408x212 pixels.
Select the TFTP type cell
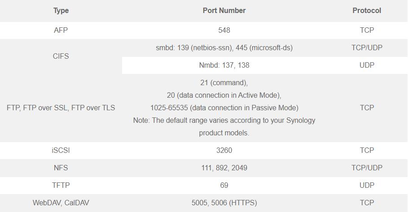click(61, 185)
